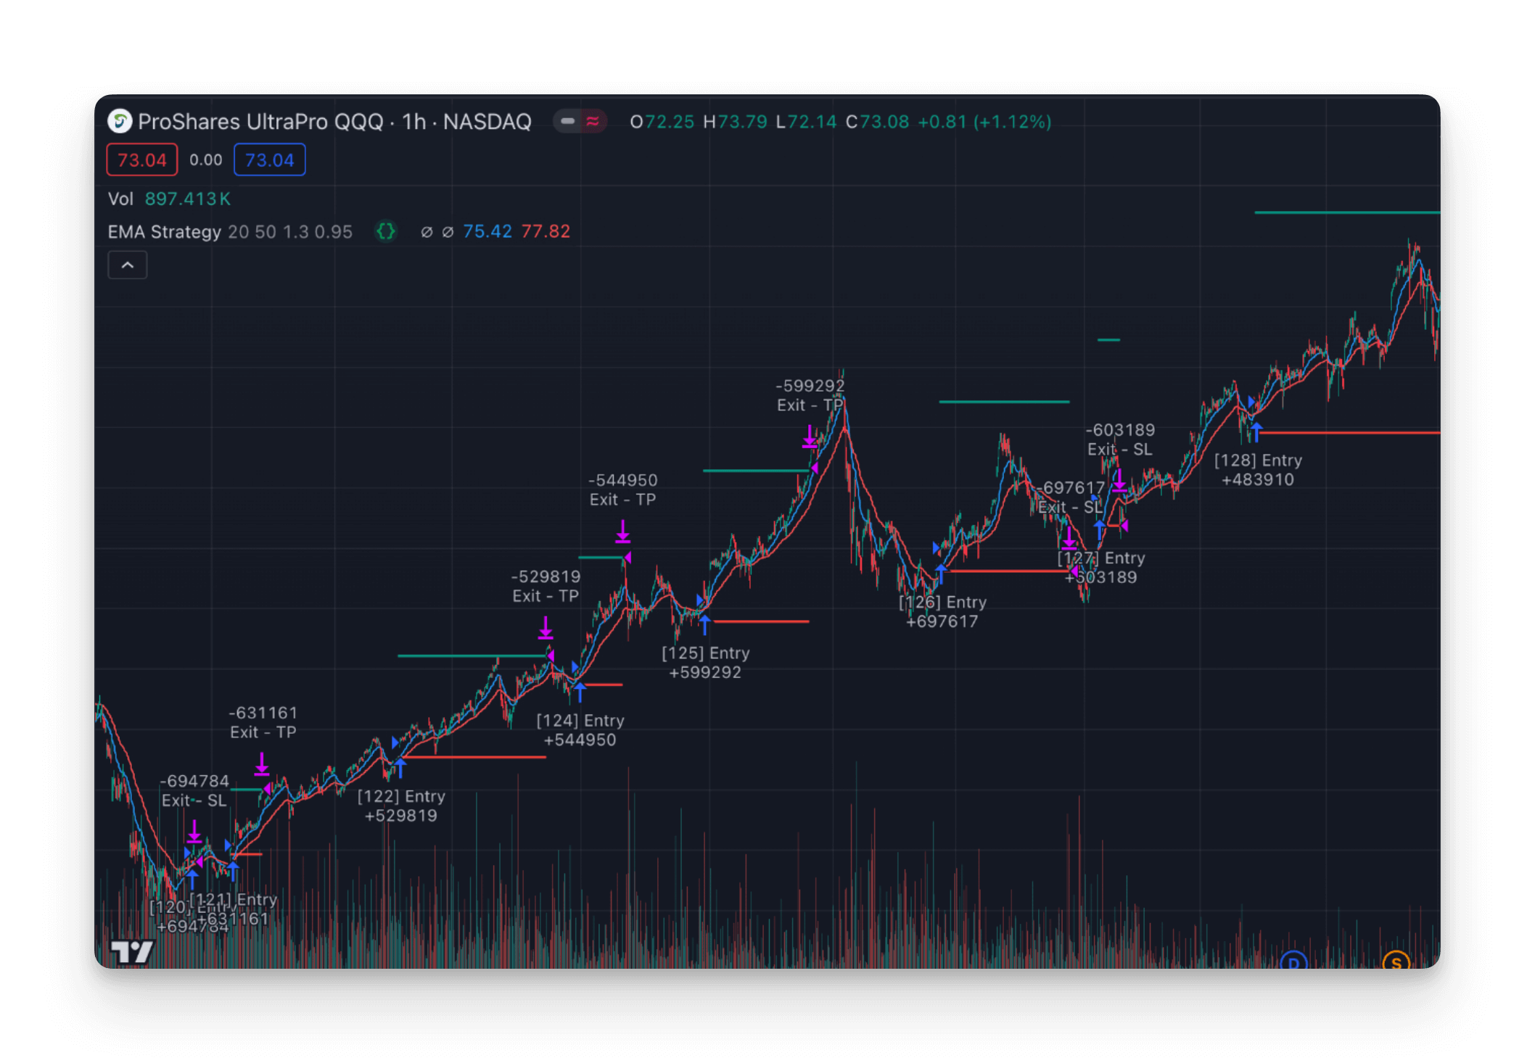This screenshot has width=1535, height=1063.
Task: Click the magenta exit arrow below the -599292 Exit - TP label
Action: (x=810, y=437)
